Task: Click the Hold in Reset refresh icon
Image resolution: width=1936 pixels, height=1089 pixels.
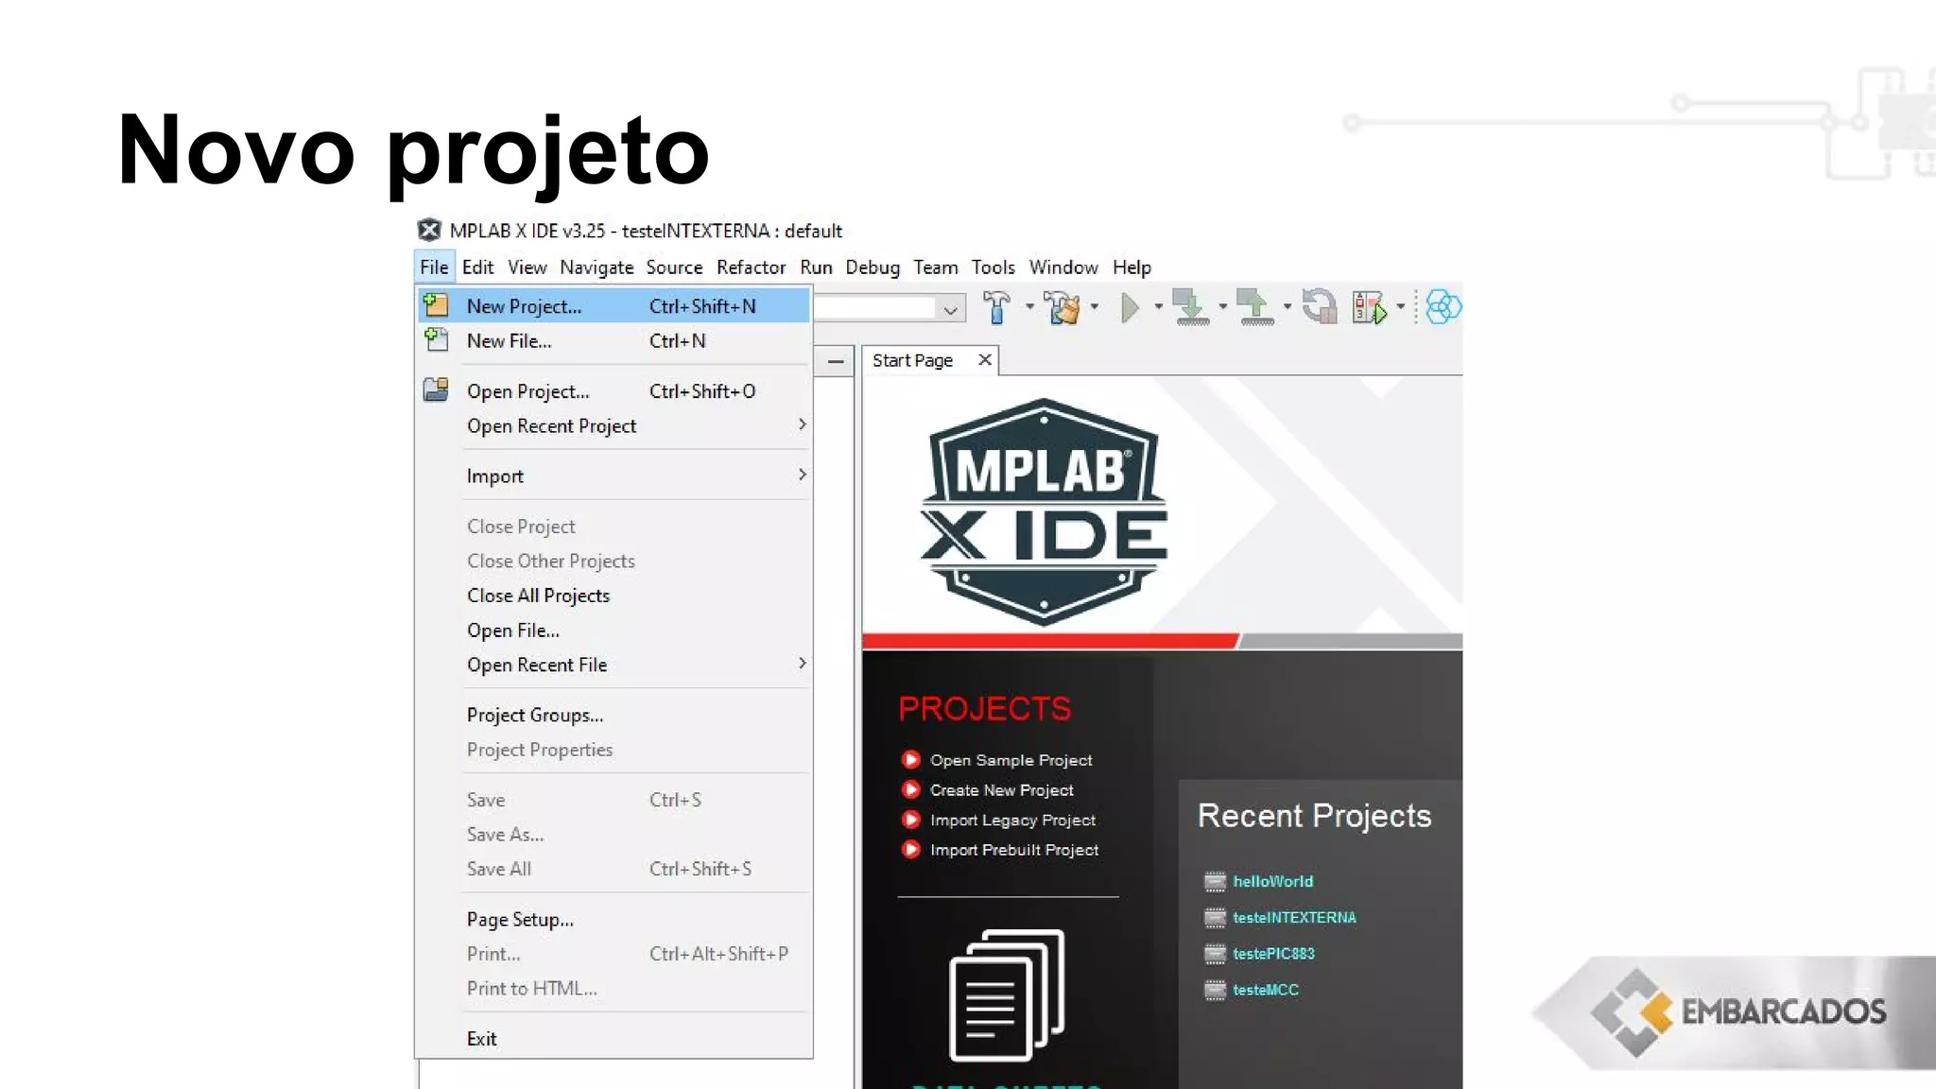Action: (1320, 306)
